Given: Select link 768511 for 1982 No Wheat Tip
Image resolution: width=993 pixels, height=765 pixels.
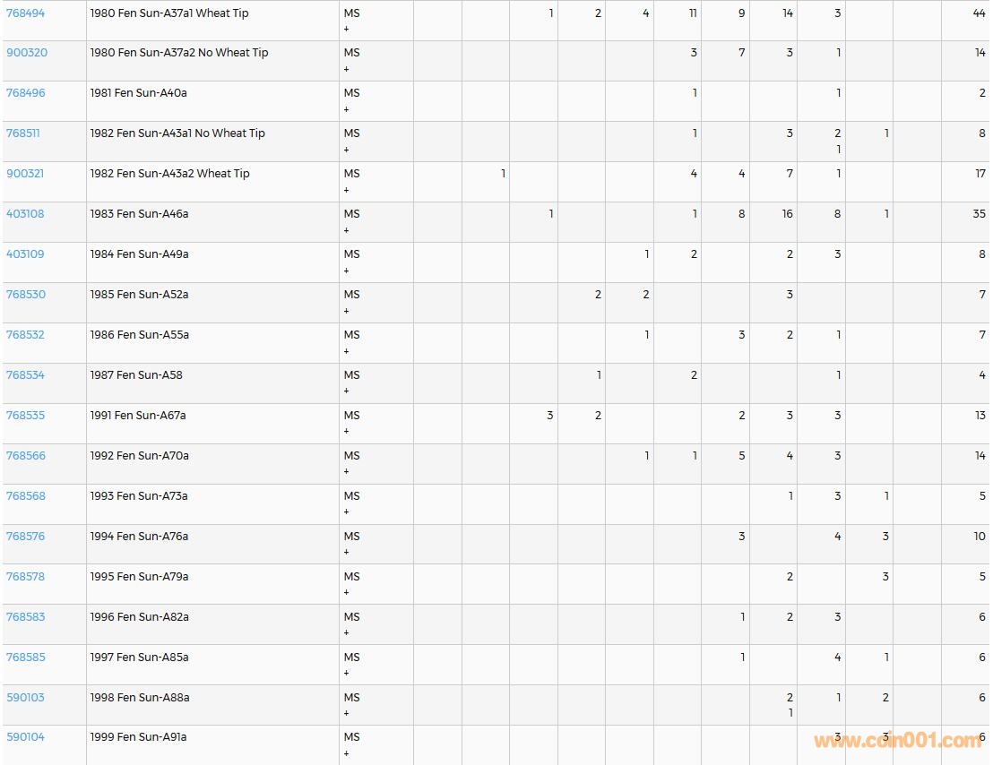Looking at the screenshot, I should [23, 133].
